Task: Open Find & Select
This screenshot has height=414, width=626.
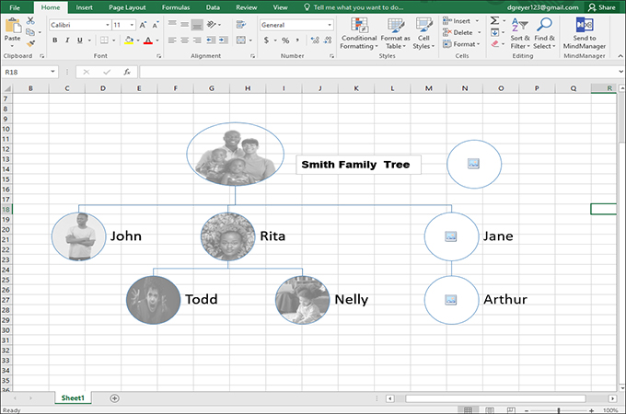Action: pyautogui.click(x=544, y=33)
